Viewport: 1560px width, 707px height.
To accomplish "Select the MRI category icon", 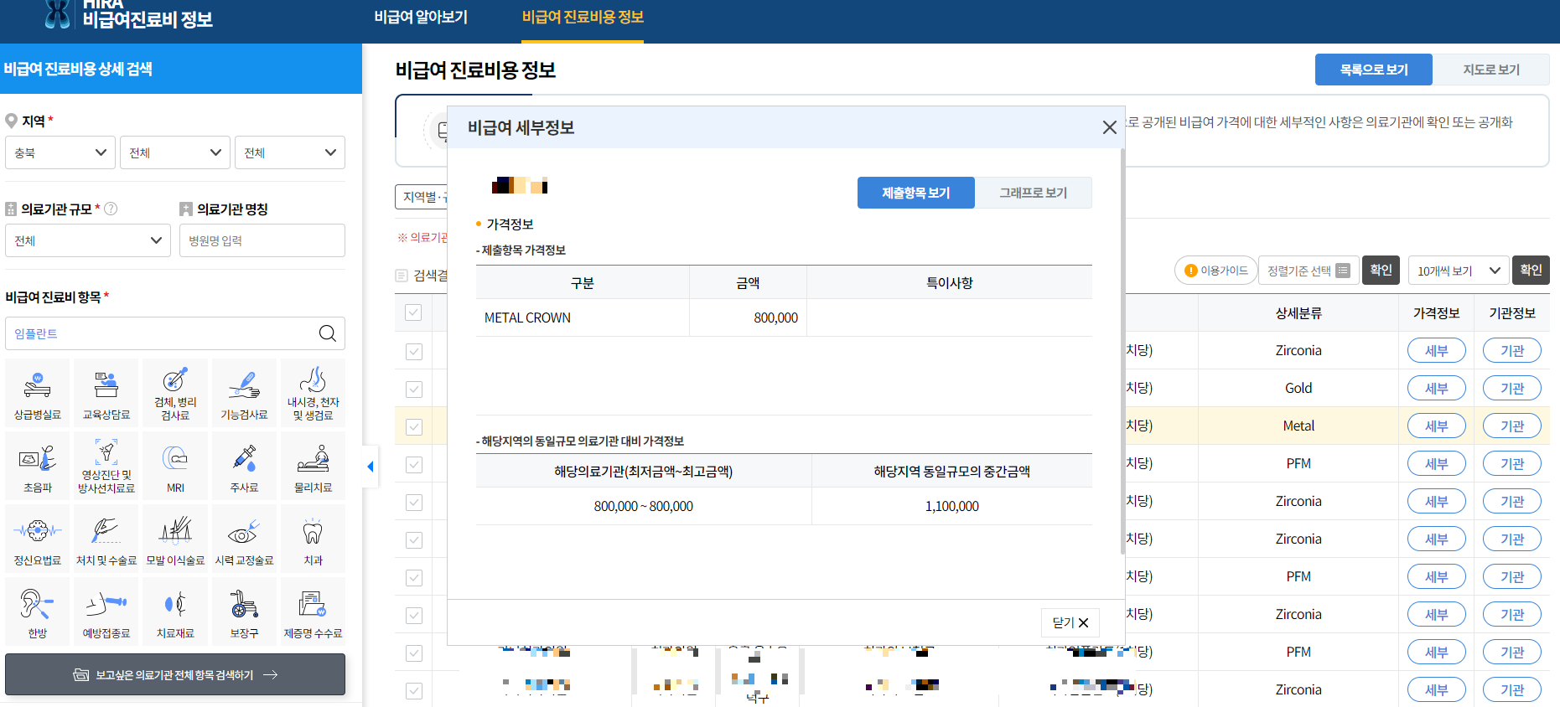I will 175,466.
